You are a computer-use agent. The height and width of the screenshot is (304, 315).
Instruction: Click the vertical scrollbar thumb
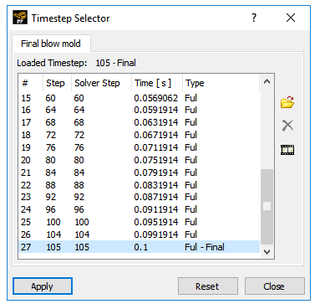(x=267, y=207)
